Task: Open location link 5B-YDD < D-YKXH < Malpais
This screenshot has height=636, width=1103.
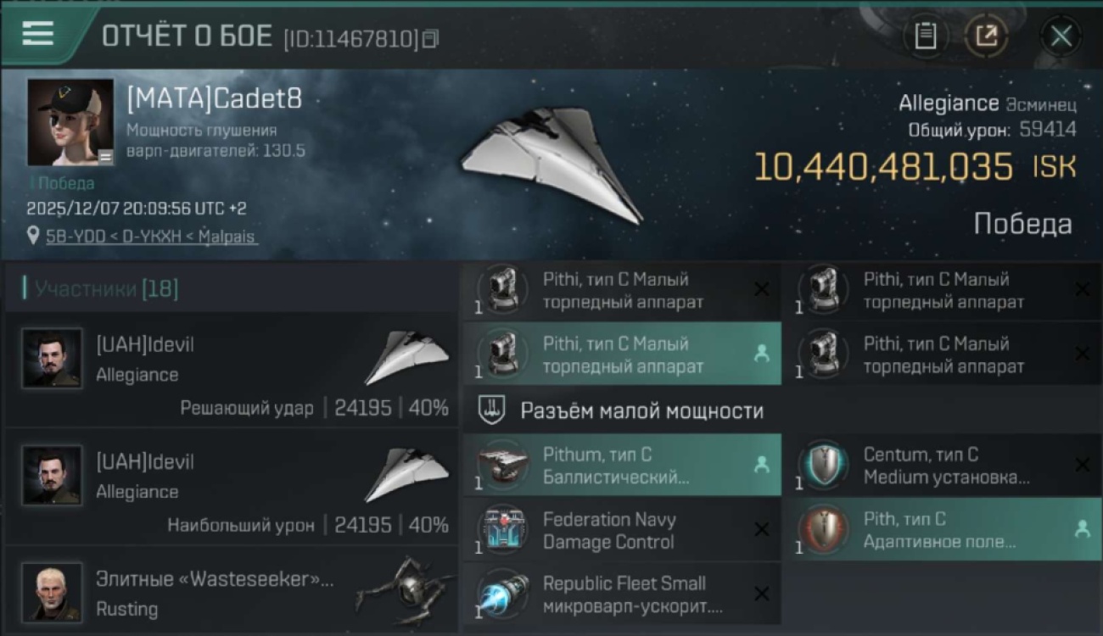Action: coord(151,237)
